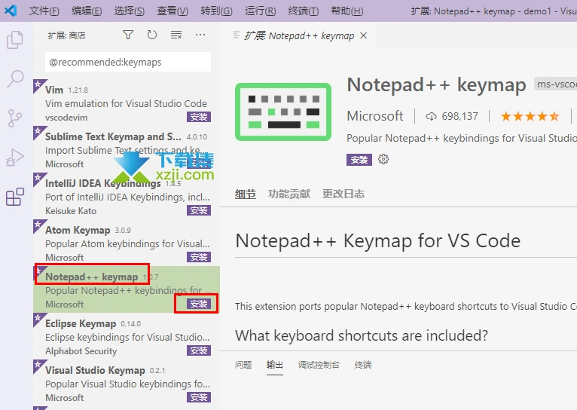Open the Extensions view icon
Viewport: 577px width, 410px height.
15,197
